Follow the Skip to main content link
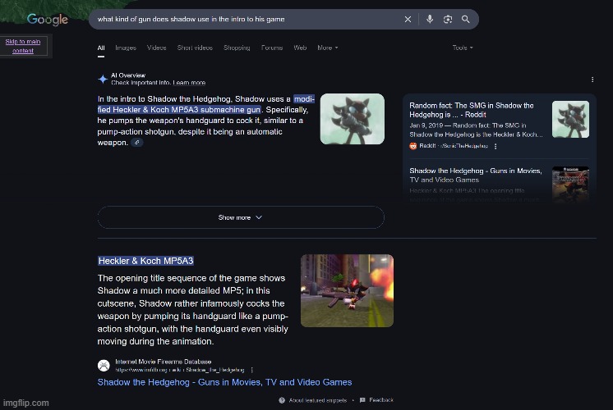The image size is (613, 410). (x=23, y=46)
